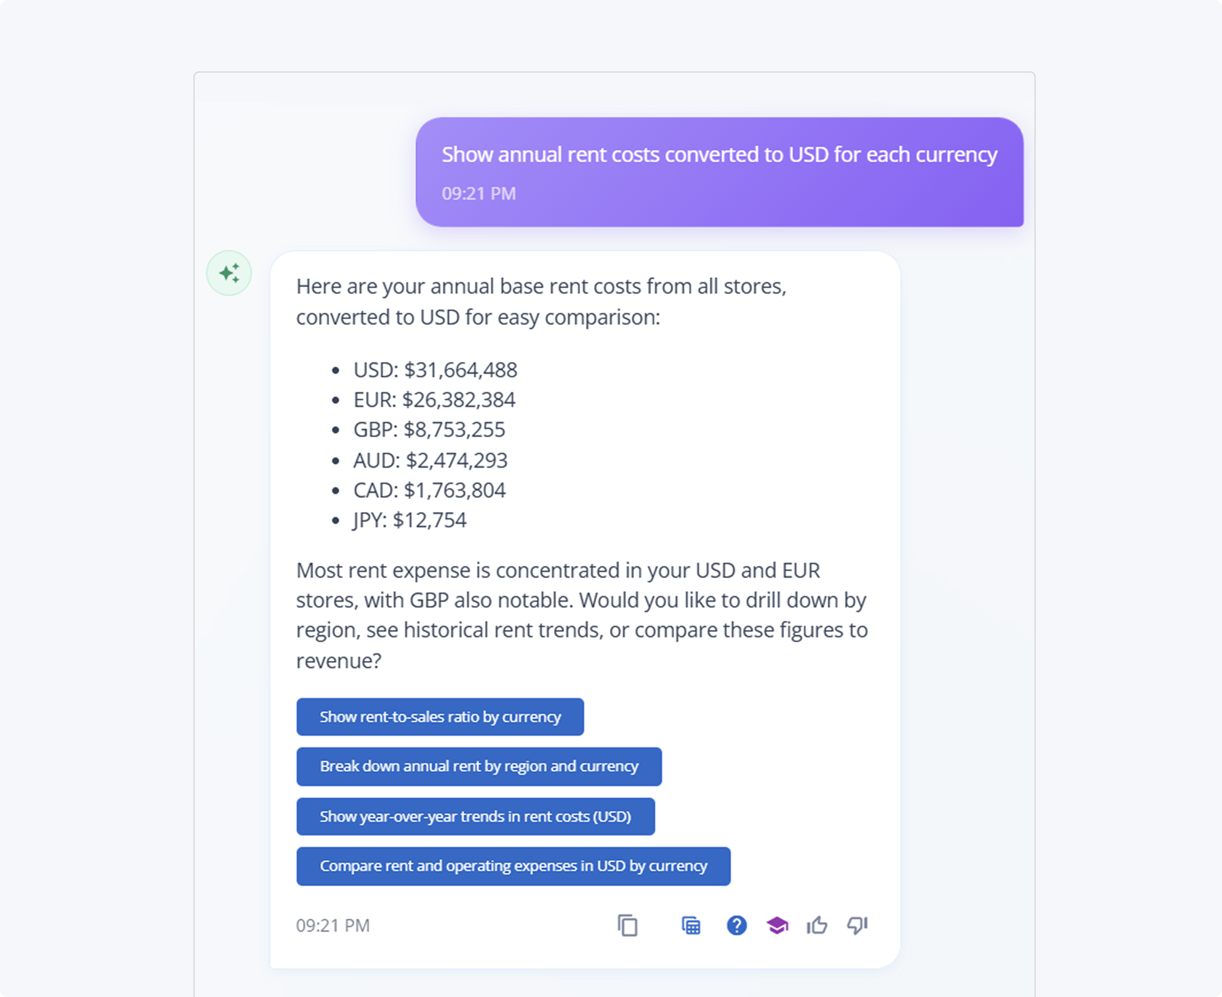Copy the assistant's response with the copy icon
The image size is (1222, 997).
[627, 925]
